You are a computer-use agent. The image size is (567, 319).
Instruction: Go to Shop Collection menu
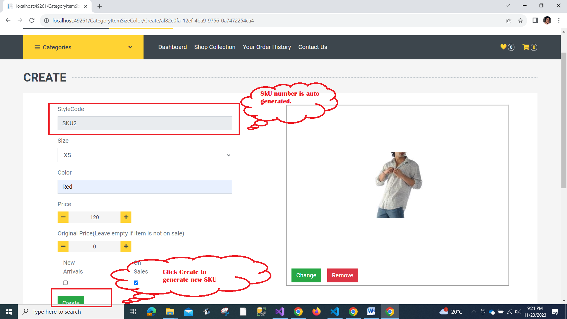click(x=215, y=47)
